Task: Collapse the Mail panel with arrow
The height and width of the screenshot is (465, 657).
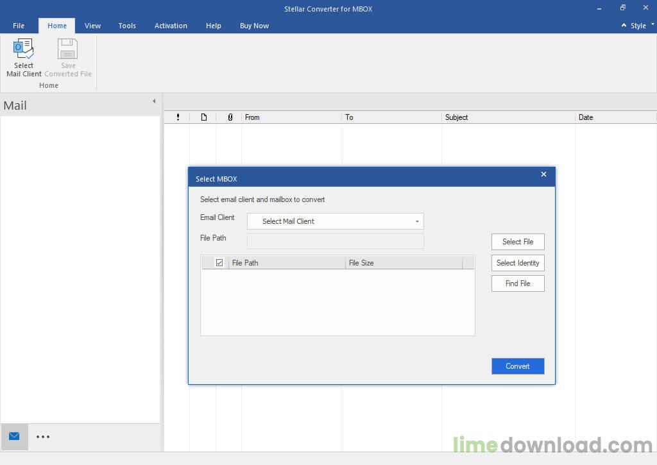Action: tap(154, 101)
